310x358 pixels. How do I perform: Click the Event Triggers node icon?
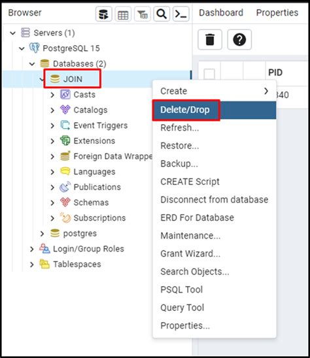[x=65, y=125]
